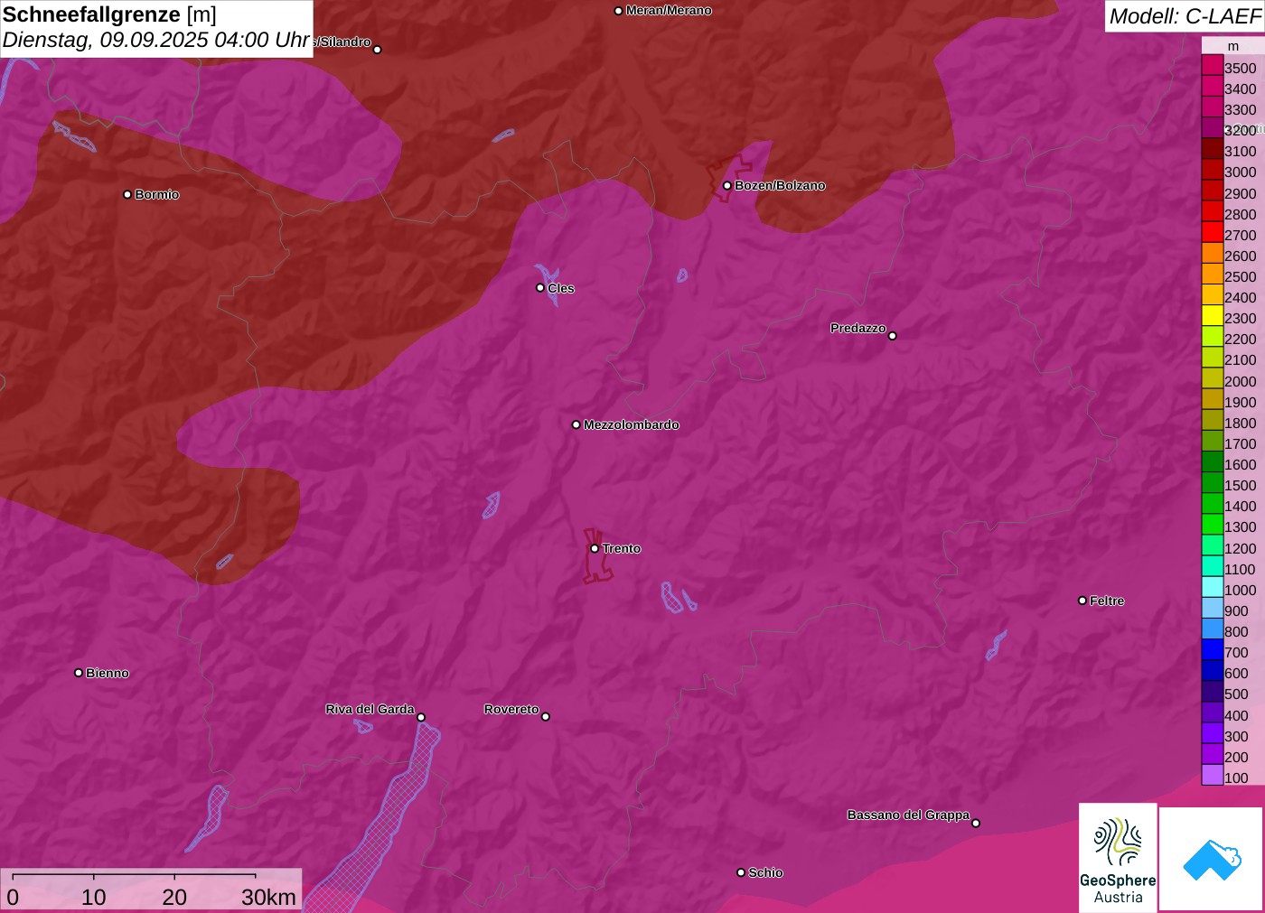Click the Trento city marker
The image size is (1265, 913).
click(595, 548)
